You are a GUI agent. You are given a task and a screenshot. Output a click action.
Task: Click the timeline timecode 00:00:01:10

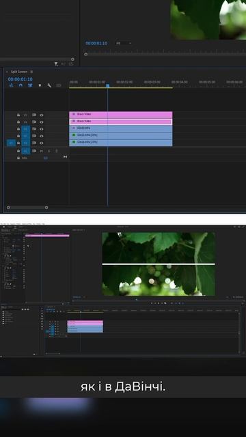(x=20, y=79)
